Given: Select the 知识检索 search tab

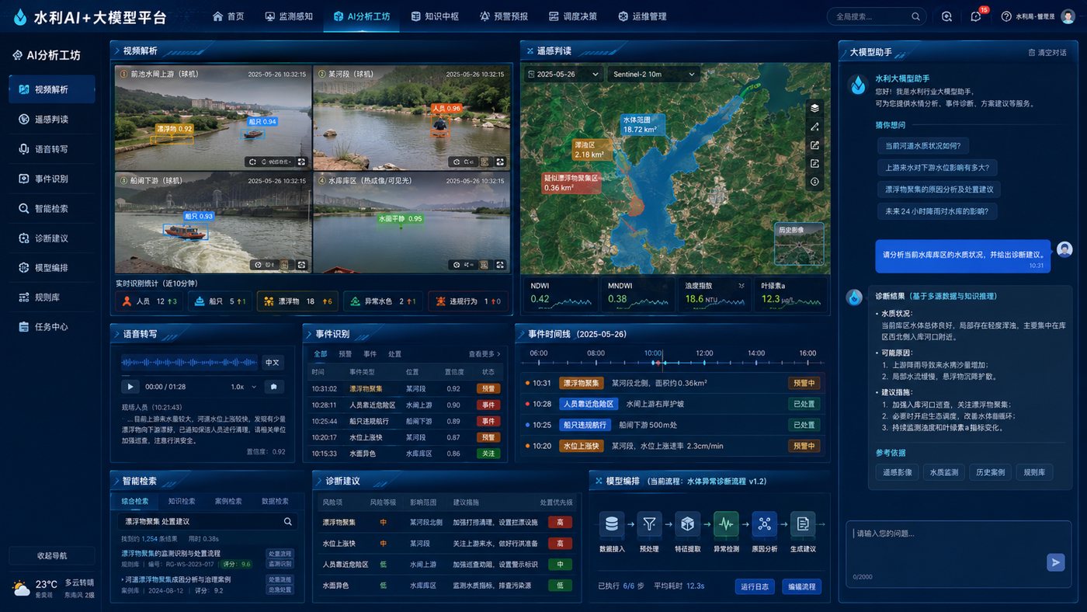Looking at the screenshot, I should 182,502.
